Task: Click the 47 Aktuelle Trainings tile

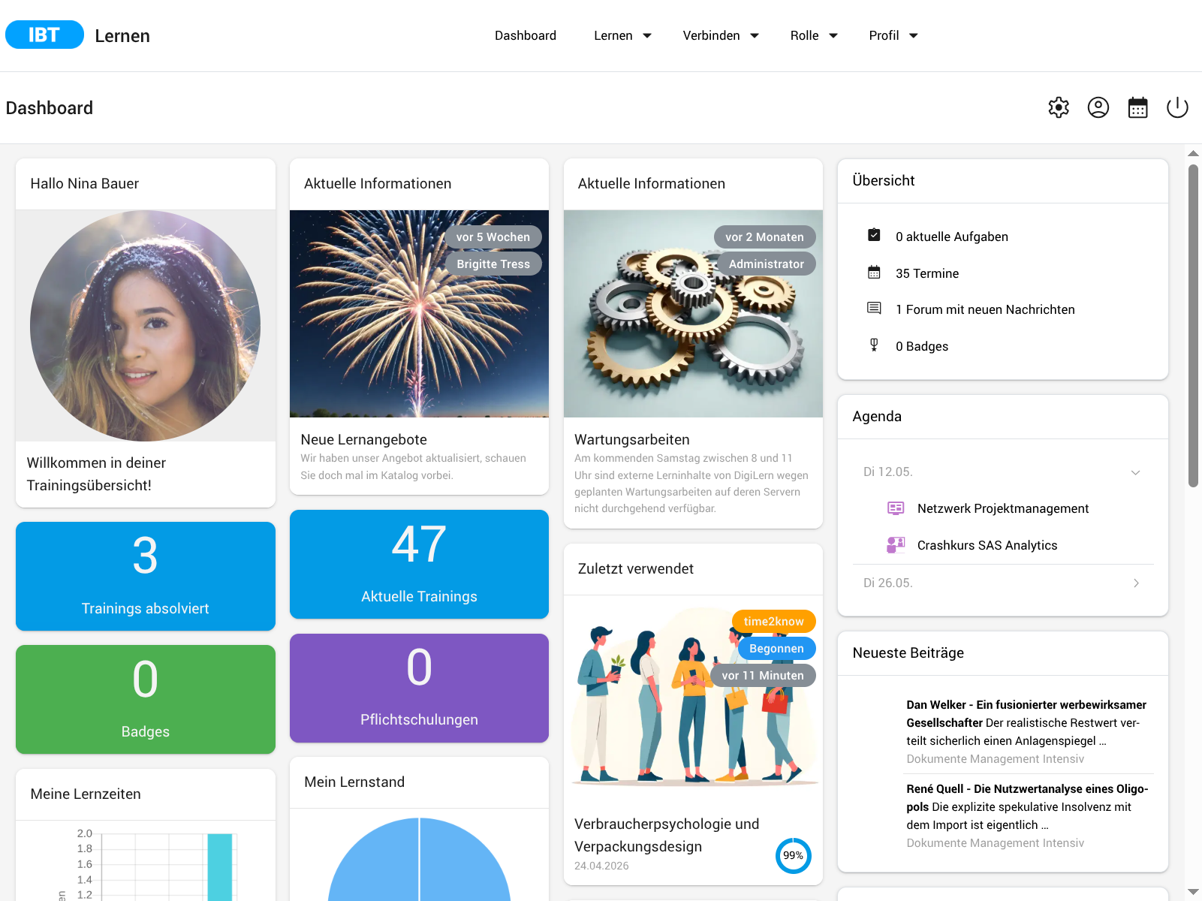Action: 419,564
